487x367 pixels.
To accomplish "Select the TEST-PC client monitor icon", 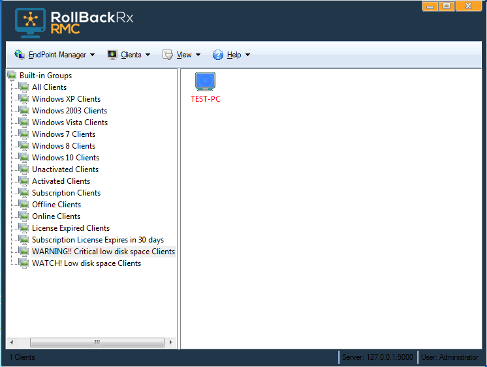I will pyautogui.click(x=205, y=81).
